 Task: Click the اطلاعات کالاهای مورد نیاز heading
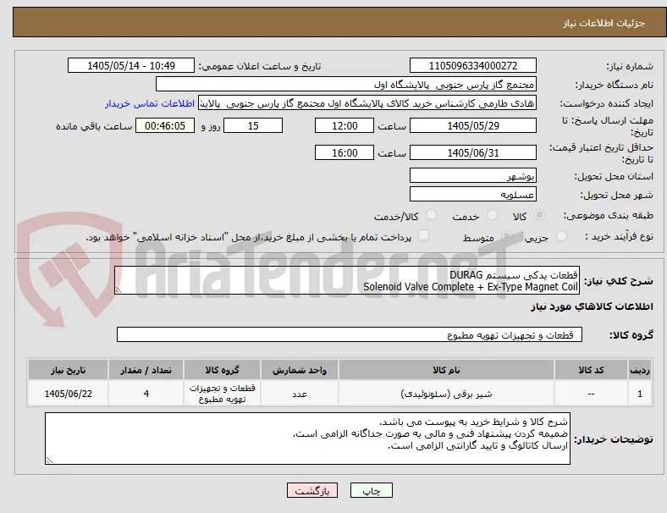pyautogui.click(x=592, y=306)
